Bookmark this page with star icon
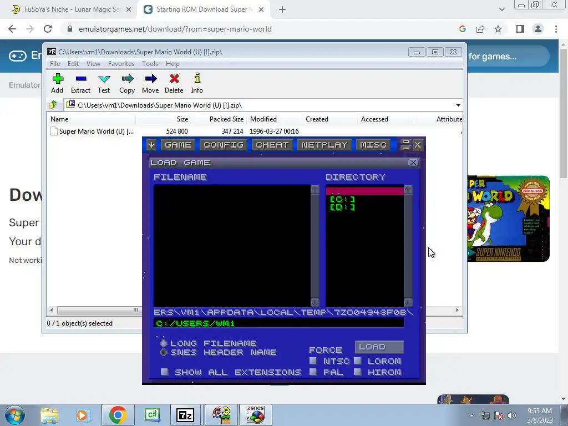Viewport: 568px width, 426px height. [498, 29]
